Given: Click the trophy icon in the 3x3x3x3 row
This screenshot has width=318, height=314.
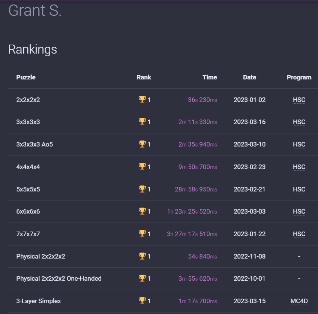Looking at the screenshot, I should click(142, 121).
